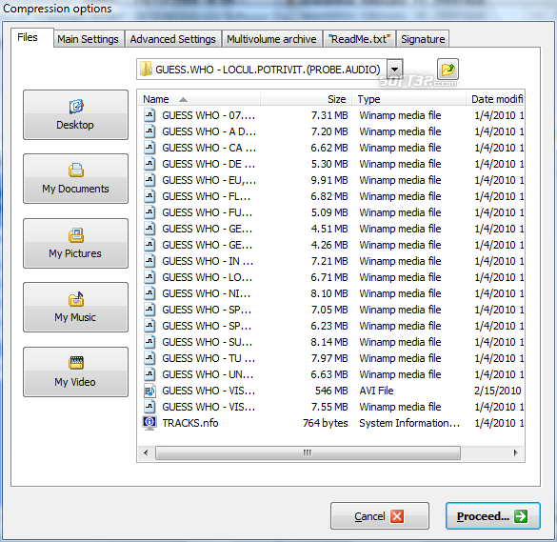Select the GUESS WHO - SU file icon
The height and width of the screenshot is (542, 557).
[149, 342]
